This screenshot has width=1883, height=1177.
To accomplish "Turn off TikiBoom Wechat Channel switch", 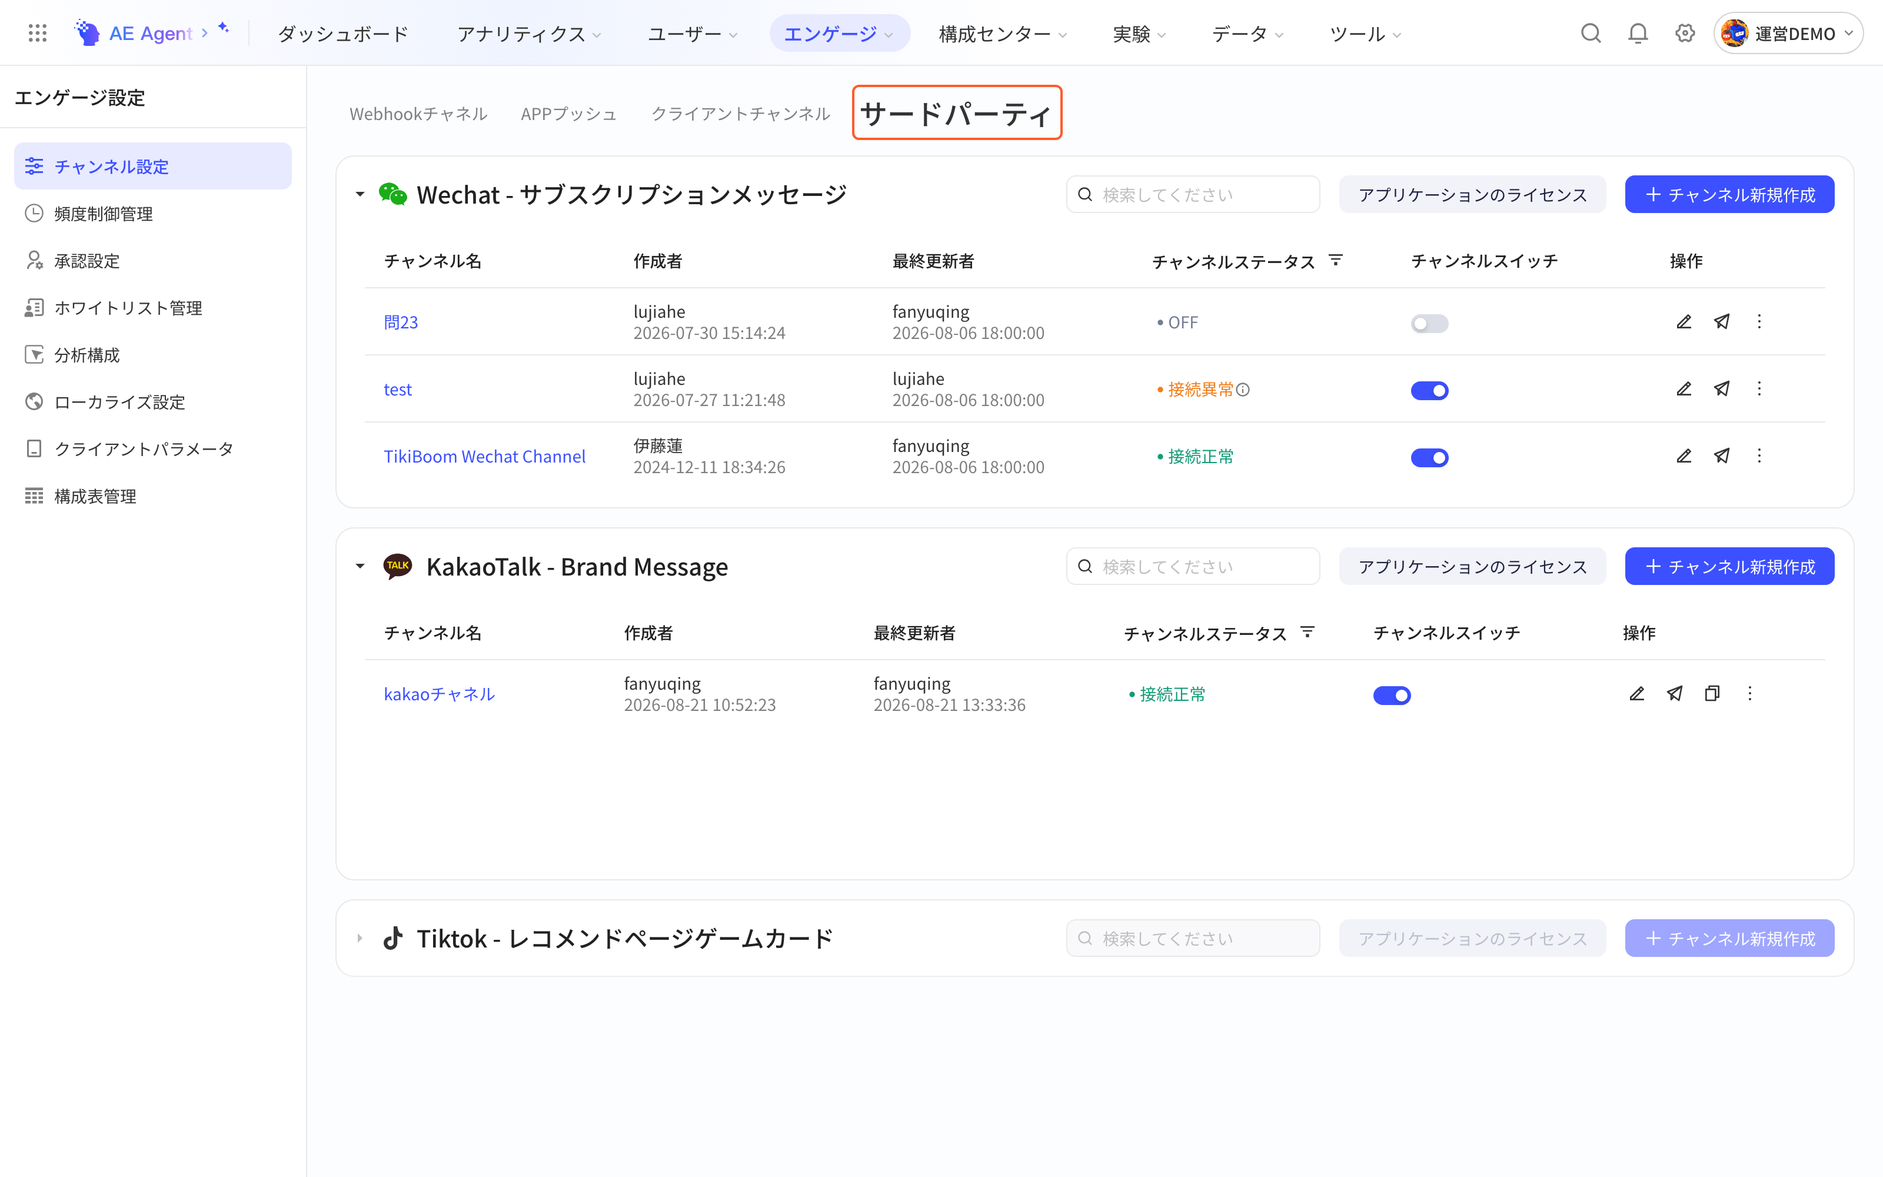I will [x=1429, y=457].
